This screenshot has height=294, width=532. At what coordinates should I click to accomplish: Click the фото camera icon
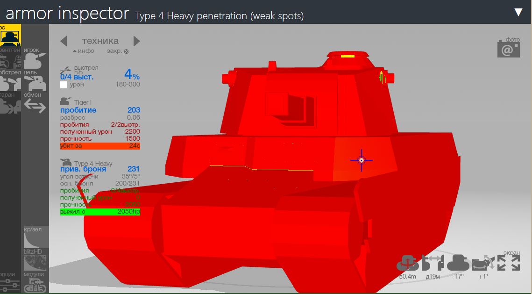[x=508, y=49]
